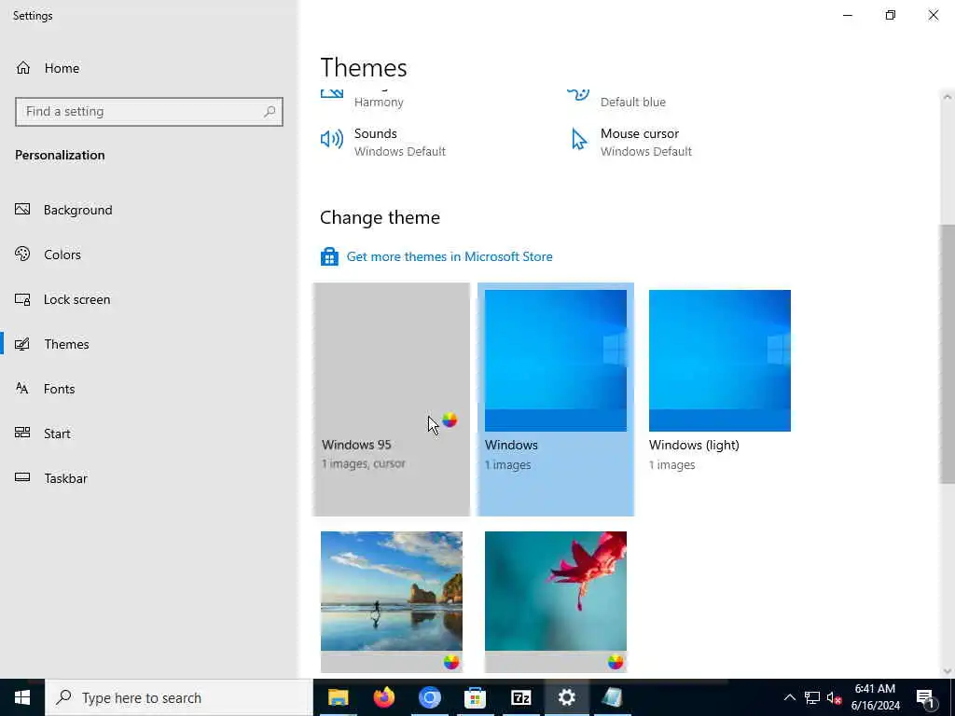Open Get more themes in Microsoft Store
The width and height of the screenshot is (955, 716).
(x=450, y=256)
